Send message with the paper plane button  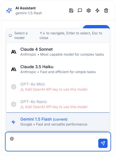103,143
